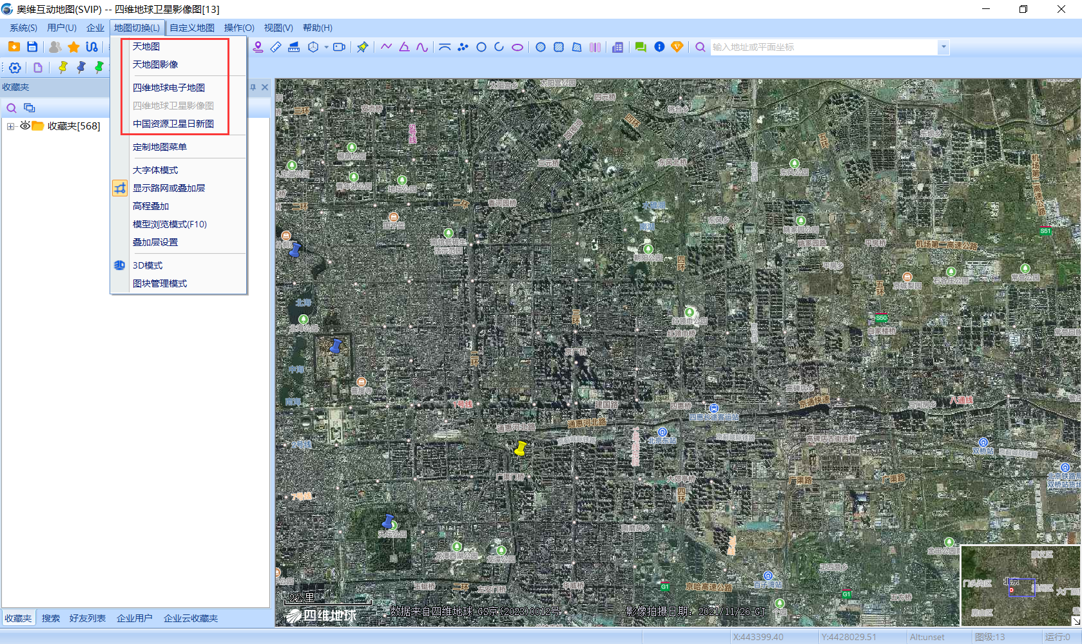Click the blue information icon

tap(659, 46)
